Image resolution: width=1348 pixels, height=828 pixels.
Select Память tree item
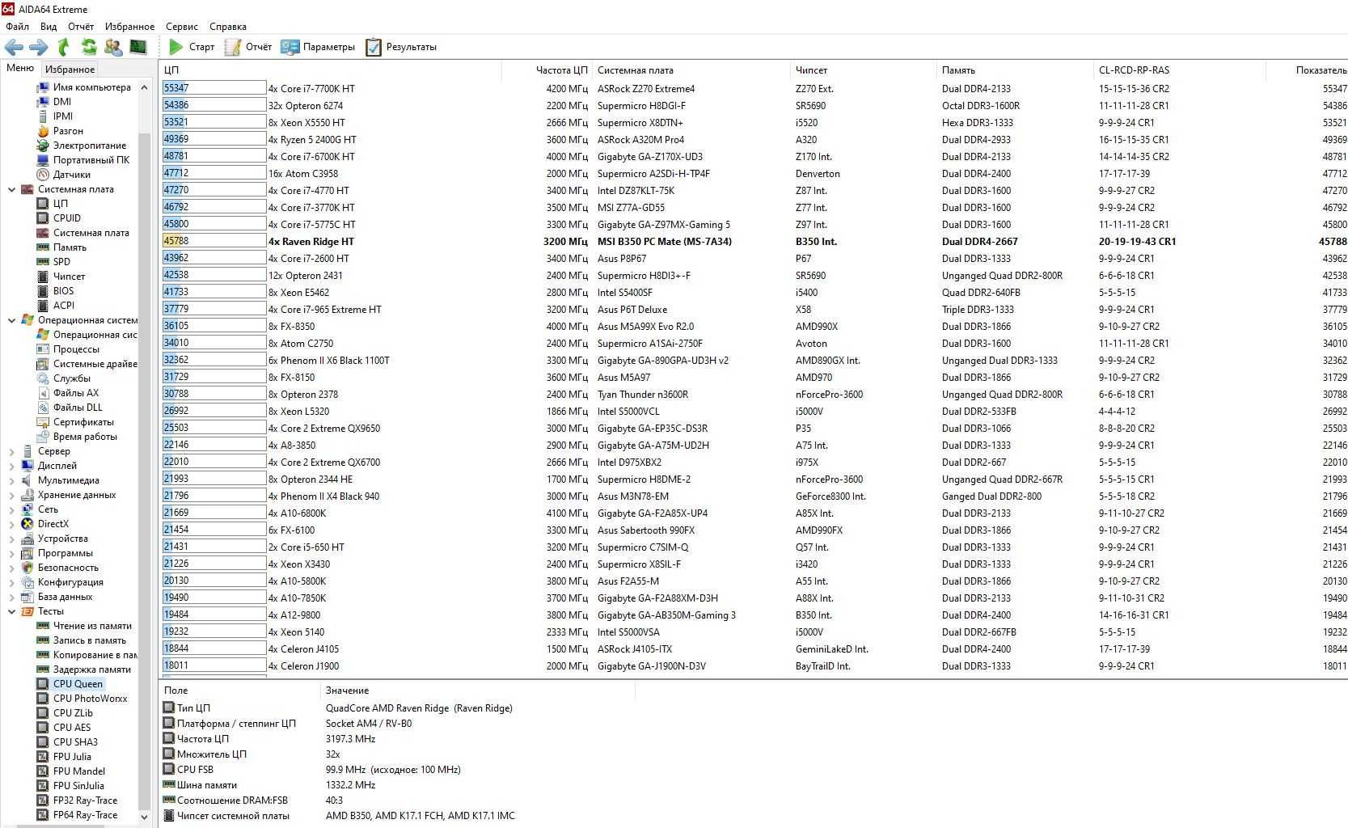pos(70,247)
